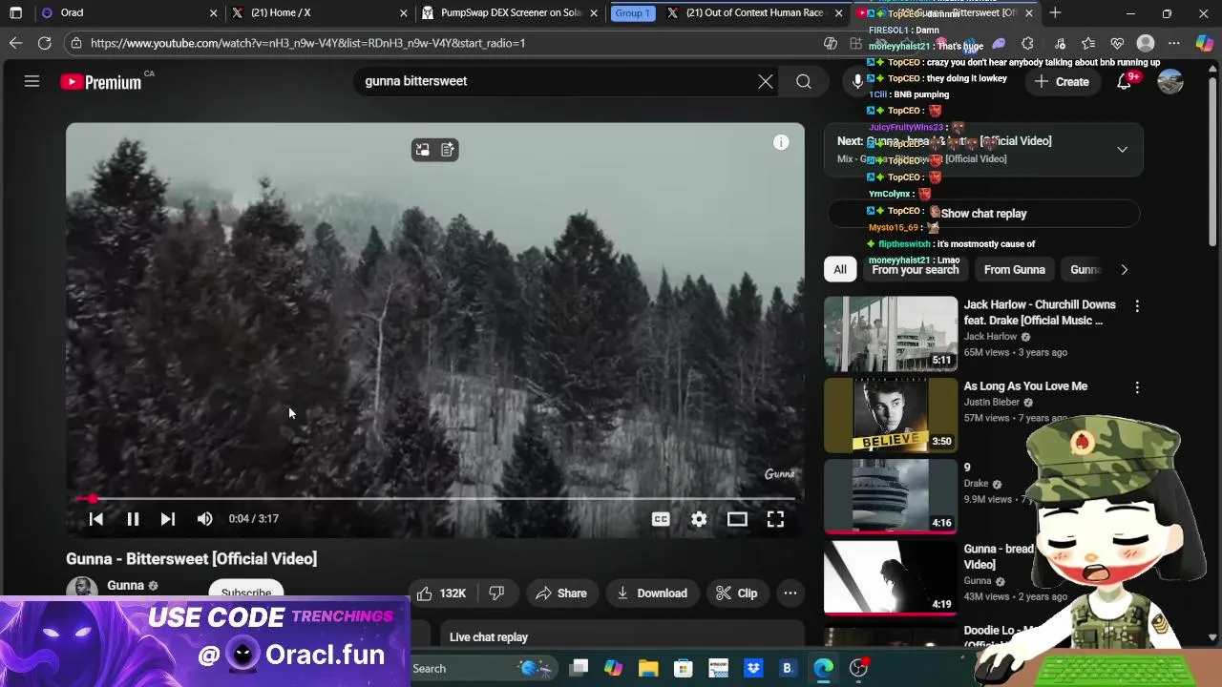Open the player settings gear
Screen dimensions: 1222x687
point(699,519)
